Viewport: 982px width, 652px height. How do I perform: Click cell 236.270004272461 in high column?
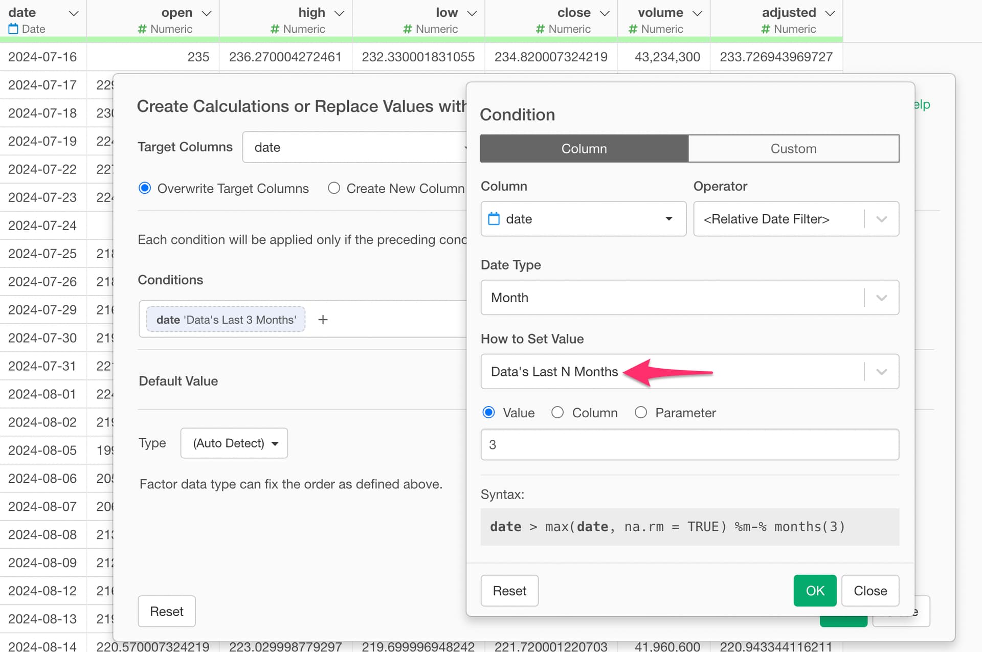(x=285, y=57)
